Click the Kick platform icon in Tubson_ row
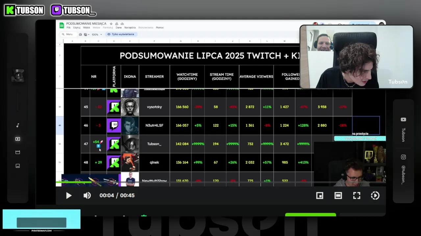This screenshot has width=421, height=236. point(114,144)
